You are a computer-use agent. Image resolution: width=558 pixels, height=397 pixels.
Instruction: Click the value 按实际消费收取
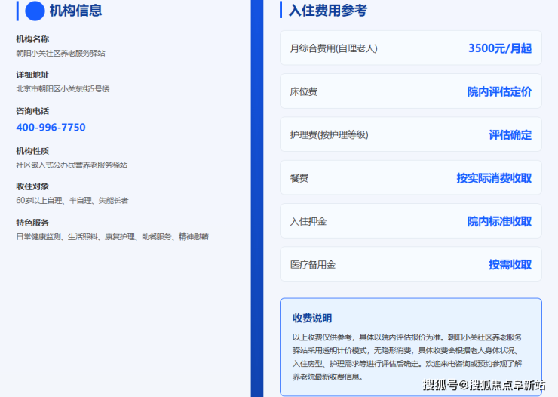[x=495, y=178]
